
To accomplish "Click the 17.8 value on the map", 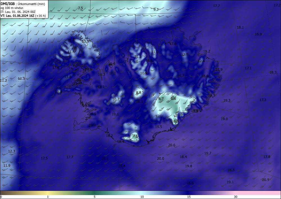I will pyautogui.click(x=267, y=157).
